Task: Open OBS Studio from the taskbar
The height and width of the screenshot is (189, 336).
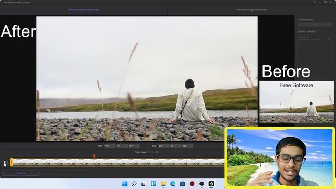Action: 202,184
